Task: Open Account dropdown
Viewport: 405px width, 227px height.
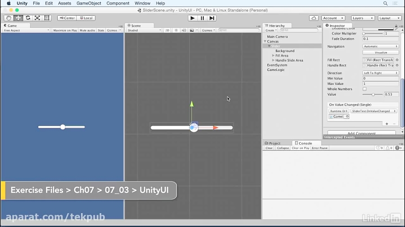Action: (x=333, y=18)
